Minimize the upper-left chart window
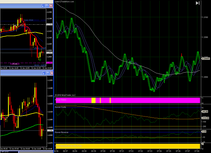This screenshot has width=211, height=153. coord(43,6)
